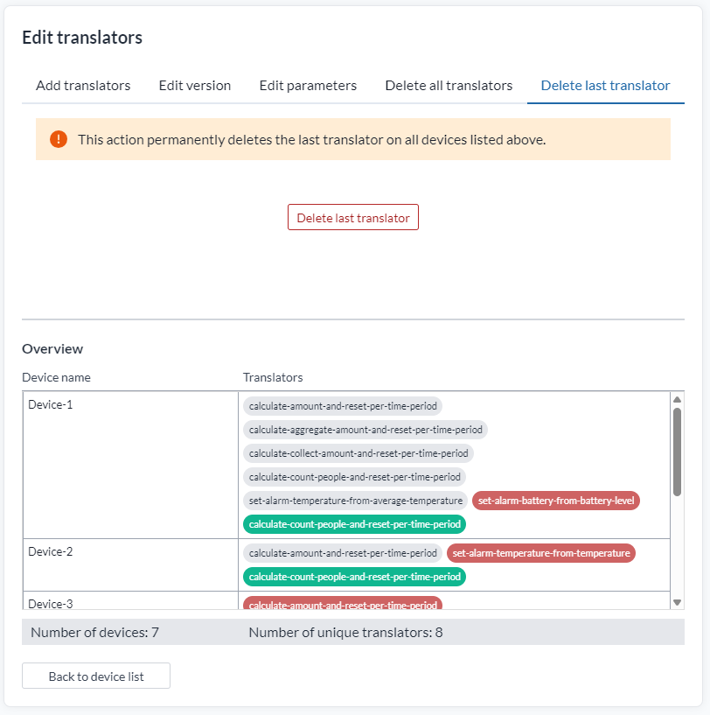710x715 pixels.
Task: Click the red Delete last translator button
Action: click(353, 217)
